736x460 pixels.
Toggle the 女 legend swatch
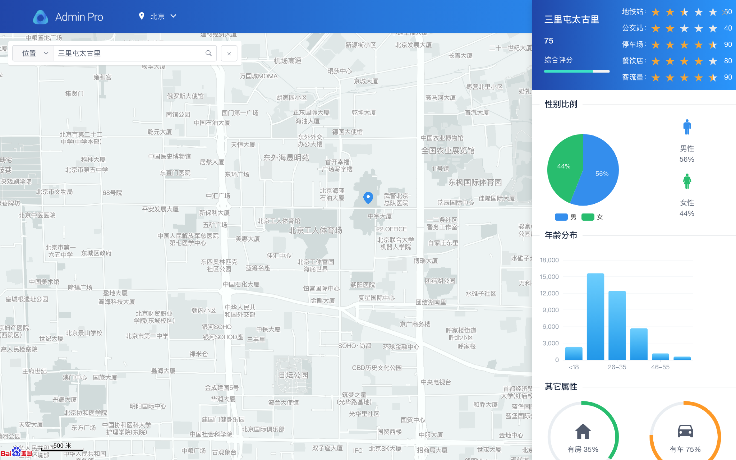click(588, 217)
